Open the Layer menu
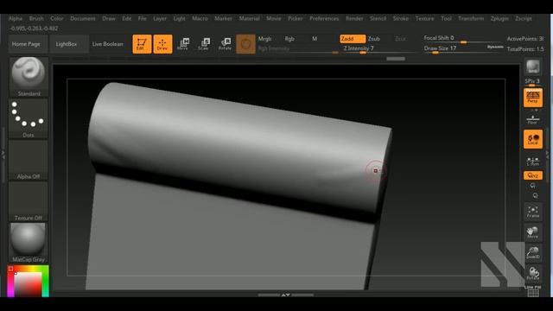This screenshot has width=553, height=311. [x=160, y=18]
